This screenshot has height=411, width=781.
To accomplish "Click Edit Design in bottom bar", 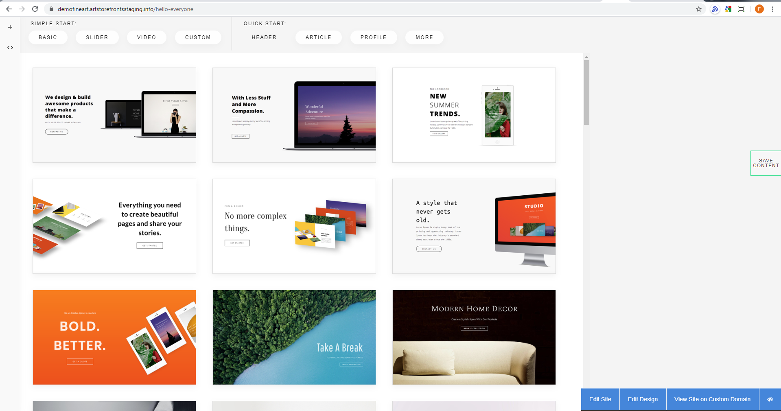I will click(x=643, y=399).
